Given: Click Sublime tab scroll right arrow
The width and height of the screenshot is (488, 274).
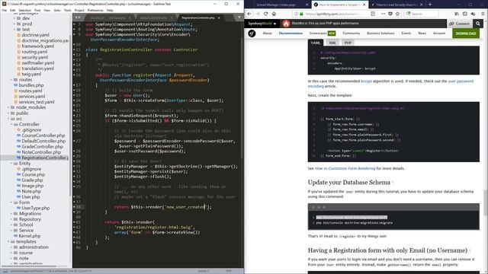Looking at the screenshot, I should (x=79, y=18).
